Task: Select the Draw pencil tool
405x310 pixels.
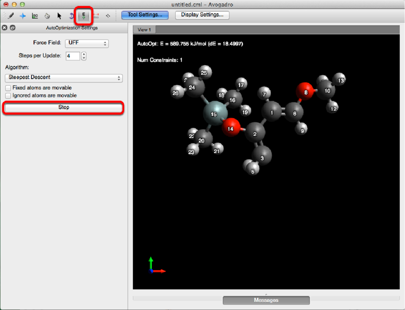Action: tap(10, 16)
